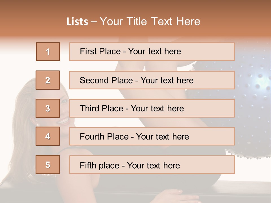Image resolution: width=271 pixels, height=203 pixels.
Task: Click the hand at the slide bottom
Action: click(x=181, y=196)
